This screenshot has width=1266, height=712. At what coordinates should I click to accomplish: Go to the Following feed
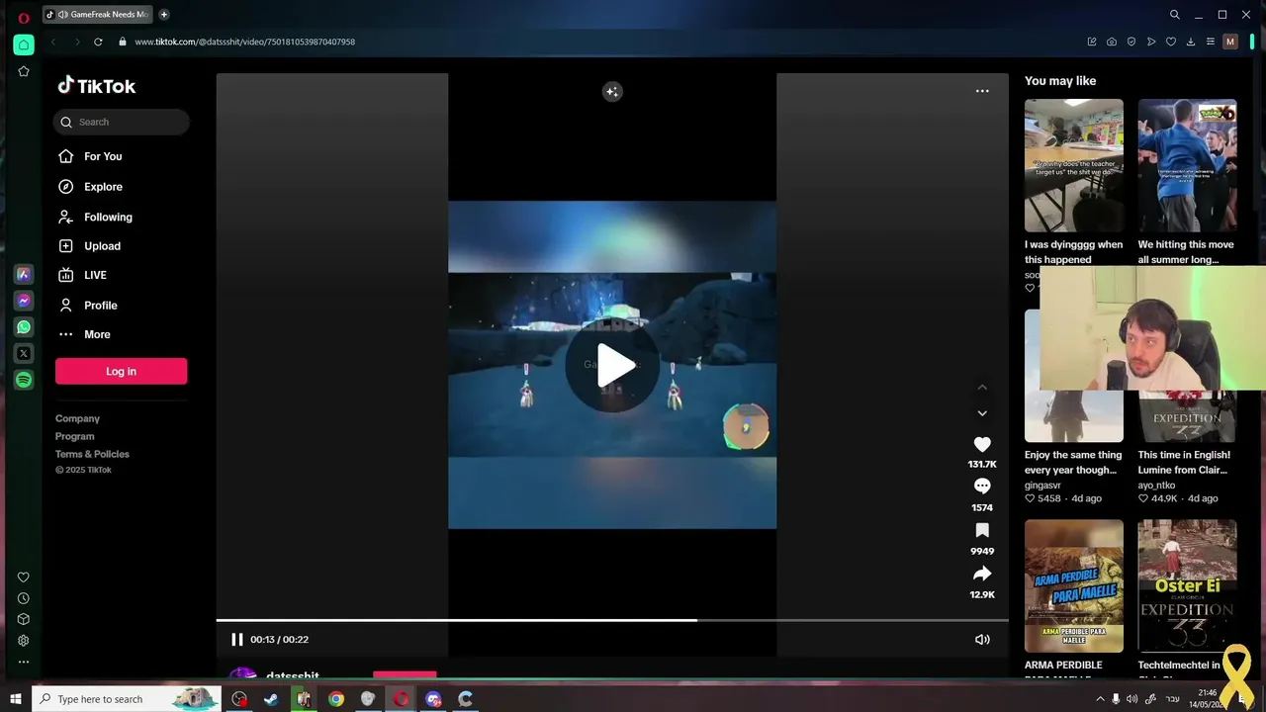pyautogui.click(x=95, y=217)
